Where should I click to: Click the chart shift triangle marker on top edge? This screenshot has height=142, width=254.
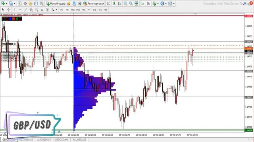click(195, 14)
